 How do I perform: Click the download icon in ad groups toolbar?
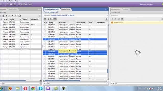tap(45, 19)
